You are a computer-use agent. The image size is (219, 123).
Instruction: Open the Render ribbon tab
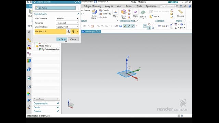[129, 6]
